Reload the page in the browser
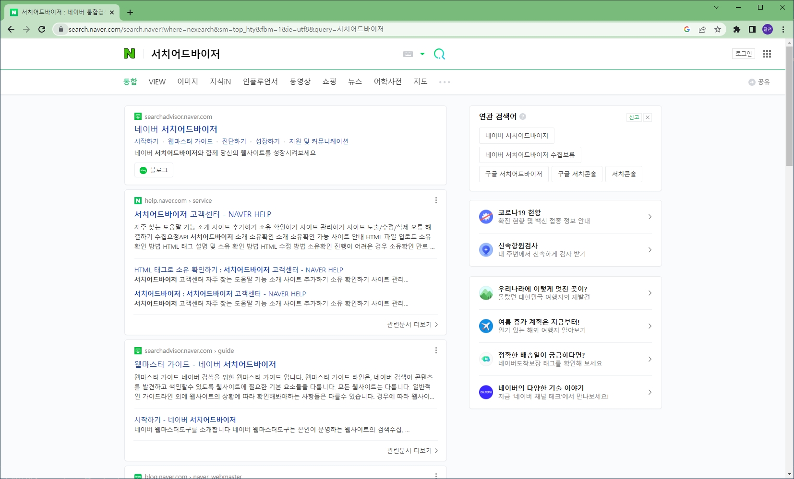Image resolution: width=794 pixels, height=479 pixels. pyautogui.click(x=42, y=29)
